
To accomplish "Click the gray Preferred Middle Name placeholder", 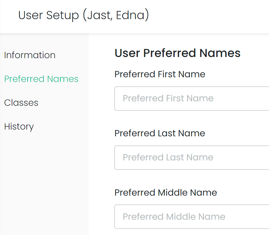I will (174, 216).
